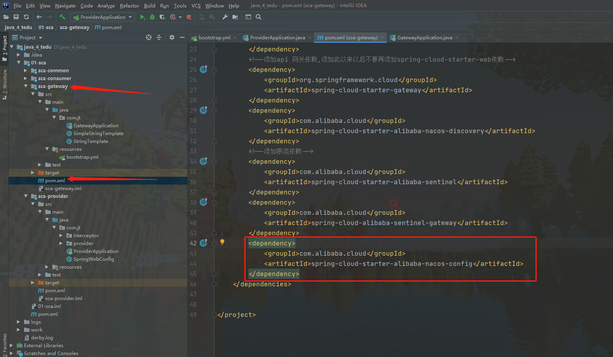Click the yellow intention lightbulb on line 42
Screen dimensions: 613x357
pos(222,242)
